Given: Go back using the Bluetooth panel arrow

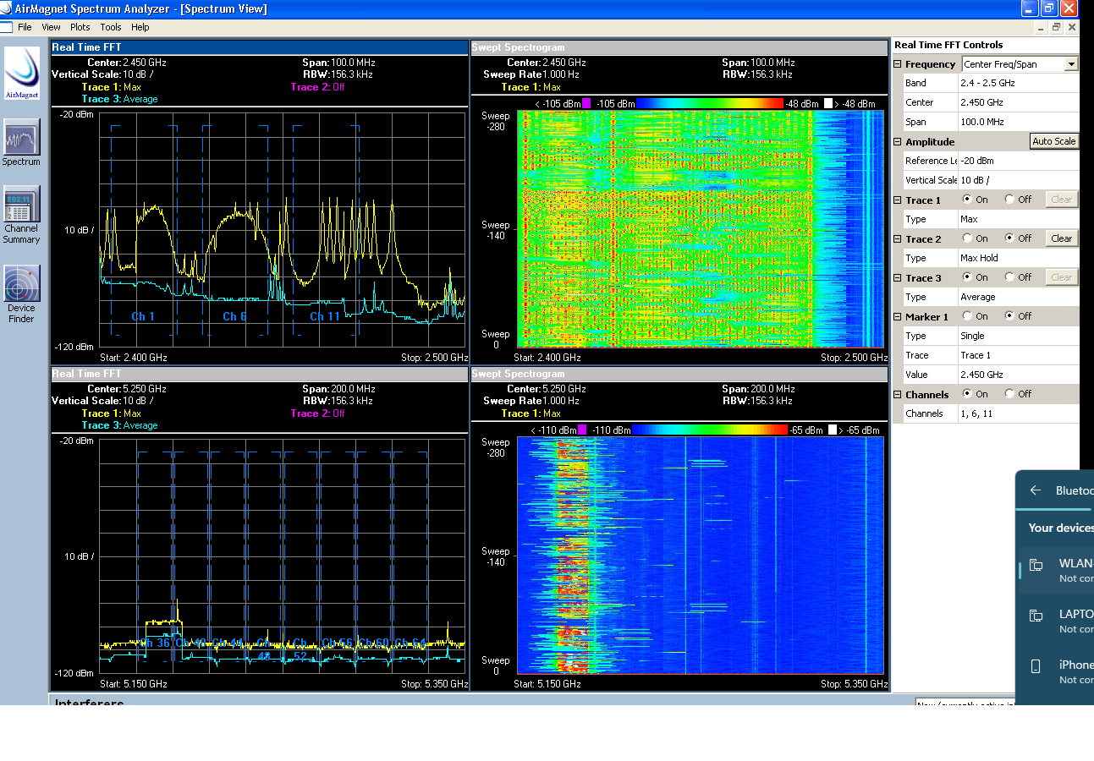Looking at the screenshot, I should click(1035, 490).
